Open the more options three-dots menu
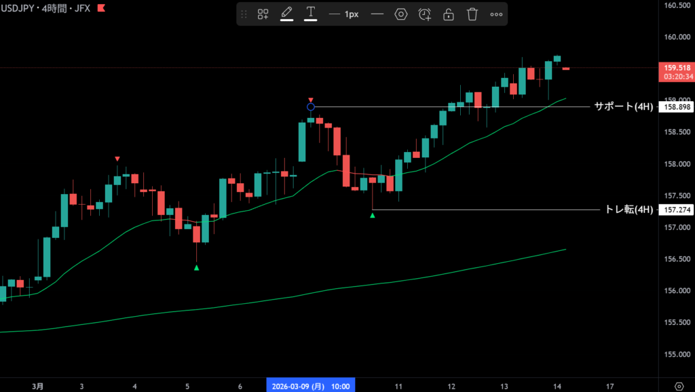This screenshot has height=392, width=695. pos(496,14)
